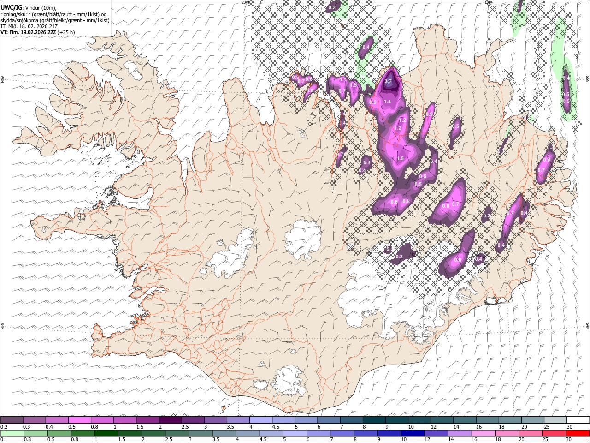Click the grey-purple swatch between 0.2 and 0.3
590x443 pixels.
12,420
